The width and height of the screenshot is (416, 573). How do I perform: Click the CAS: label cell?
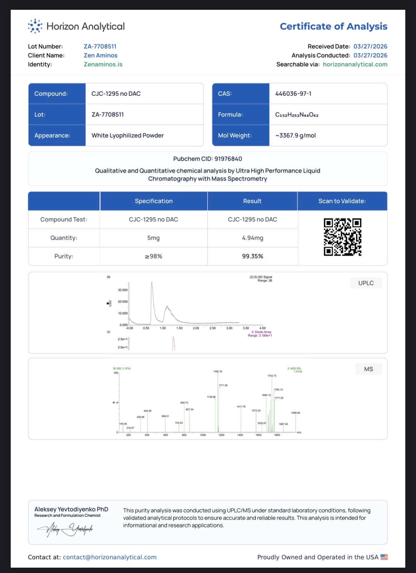(241, 94)
